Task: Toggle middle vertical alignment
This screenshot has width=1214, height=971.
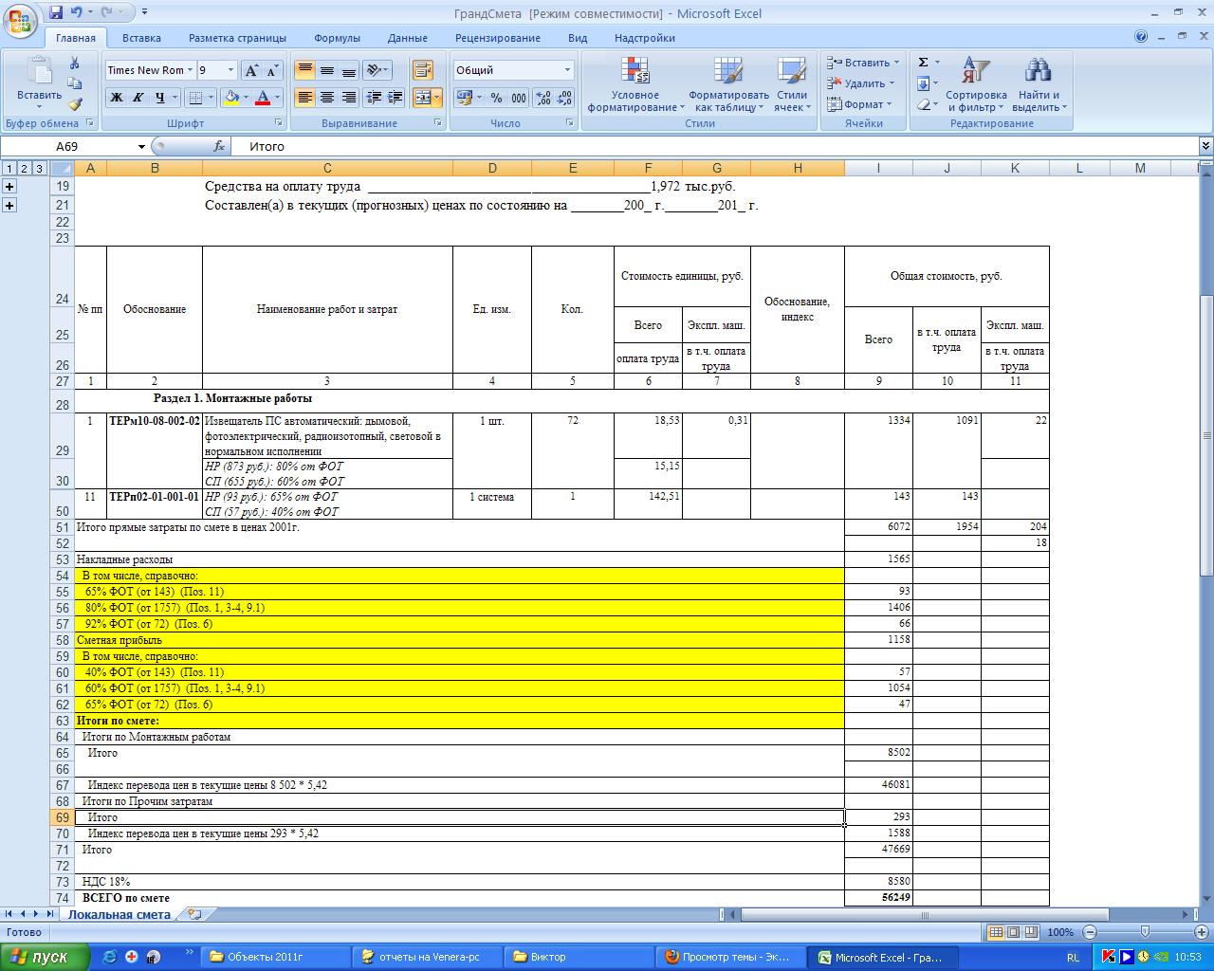Action: [x=327, y=70]
